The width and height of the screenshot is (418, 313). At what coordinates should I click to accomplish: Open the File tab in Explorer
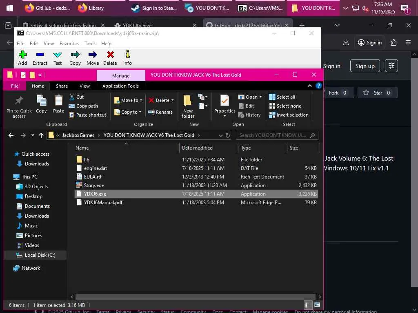tap(15, 86)
